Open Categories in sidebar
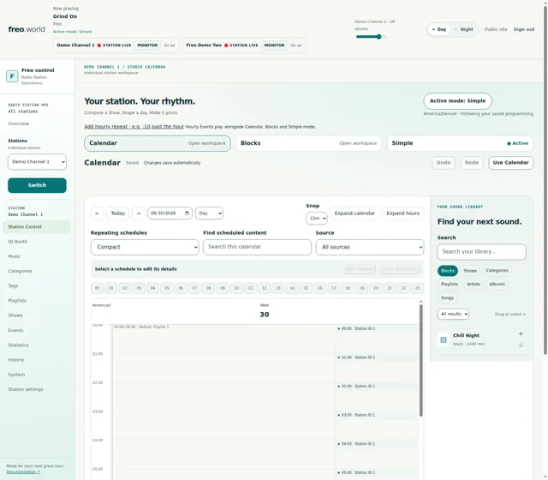This screenshot has width=548, height=480. pos(20,271)
